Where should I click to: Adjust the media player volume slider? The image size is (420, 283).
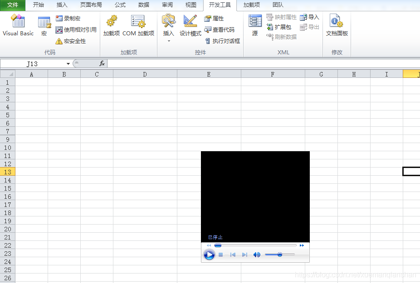(280, 254)
